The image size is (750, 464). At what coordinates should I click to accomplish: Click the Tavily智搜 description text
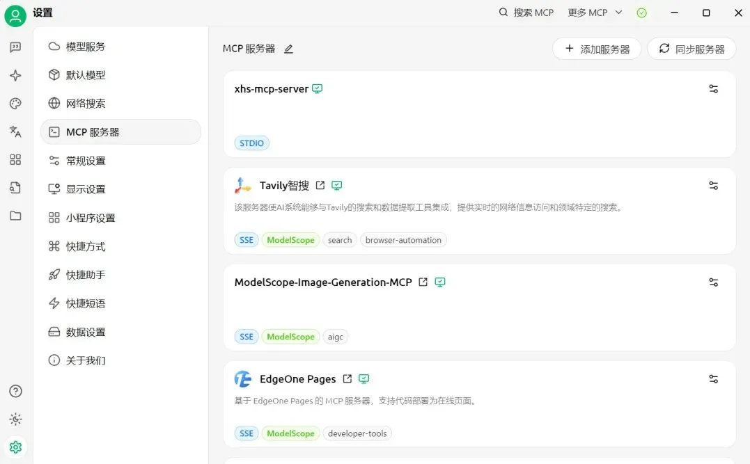(x=429, y=207)
